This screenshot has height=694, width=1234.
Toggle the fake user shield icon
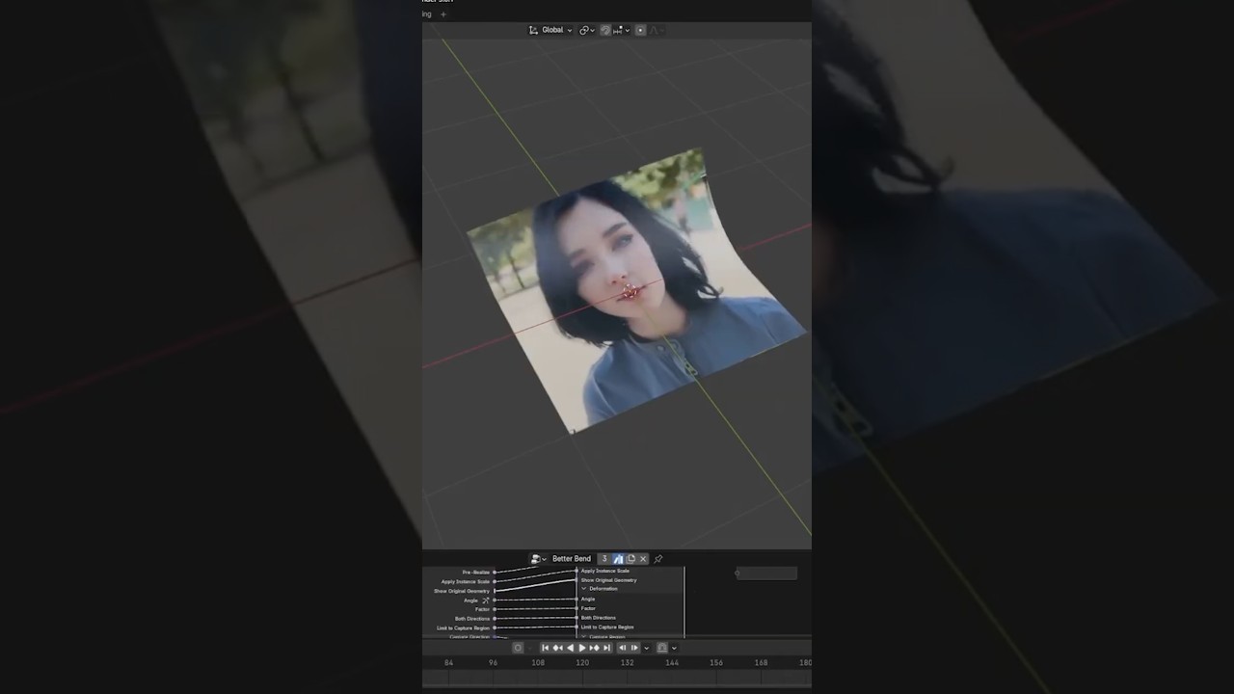(618, 559)
